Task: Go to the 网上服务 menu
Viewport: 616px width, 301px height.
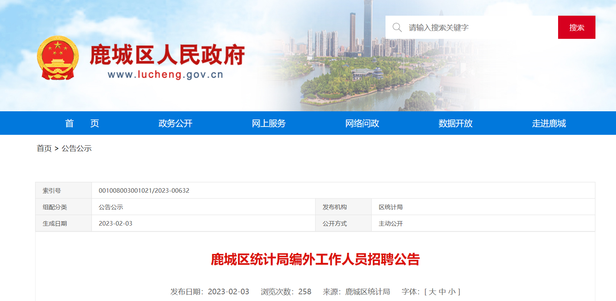Action: (x=269, y=123)
